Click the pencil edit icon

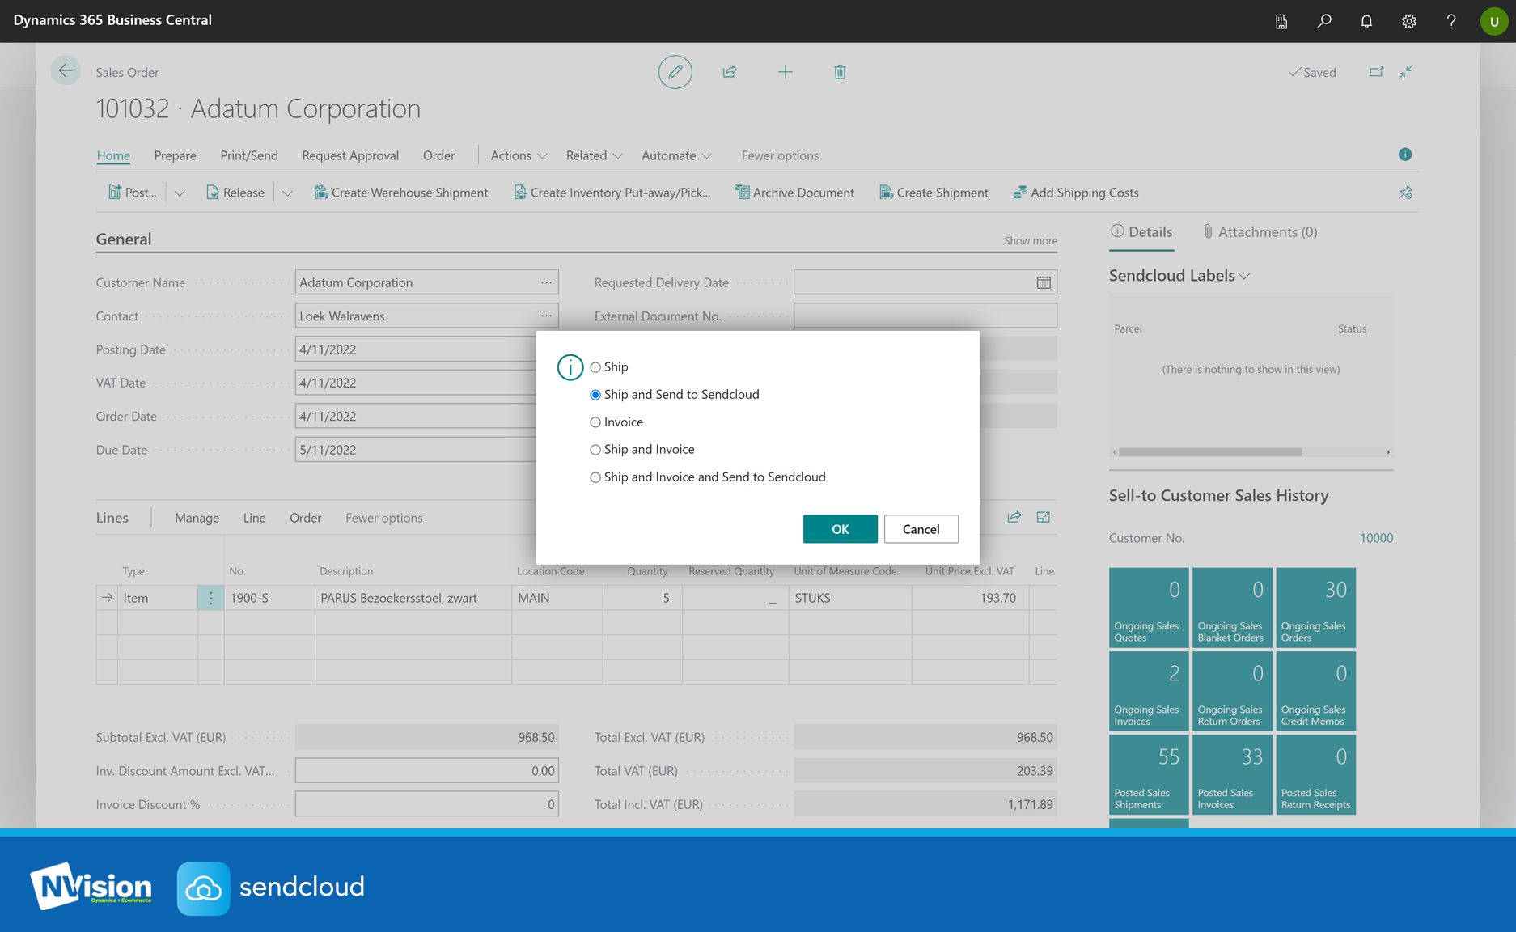point(675,72)
